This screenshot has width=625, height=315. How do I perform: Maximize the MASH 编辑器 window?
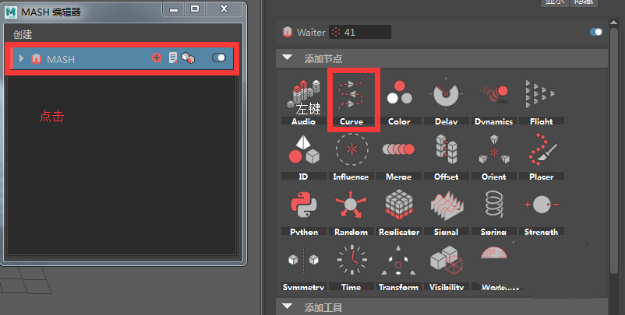point(195,9)
